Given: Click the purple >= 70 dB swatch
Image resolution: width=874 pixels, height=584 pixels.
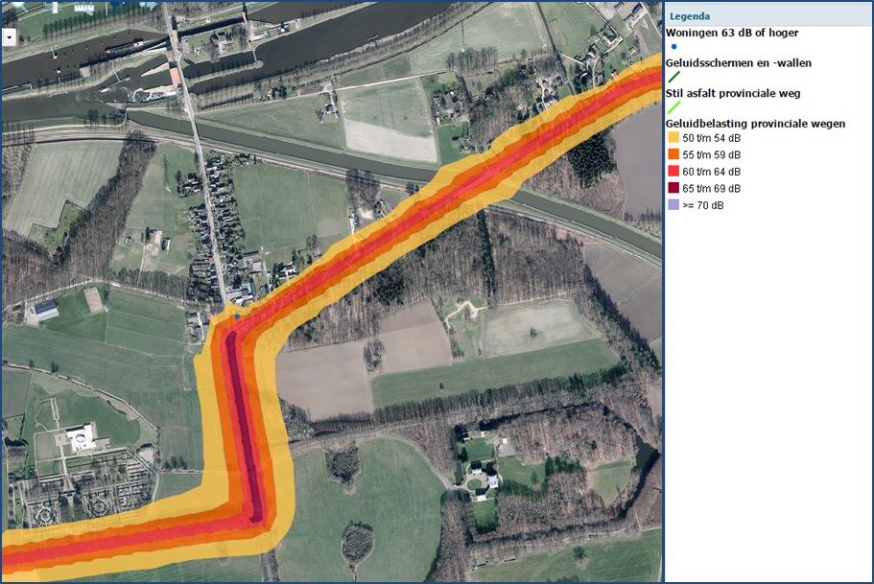Looking at the screenshot, I should (673, 204).
